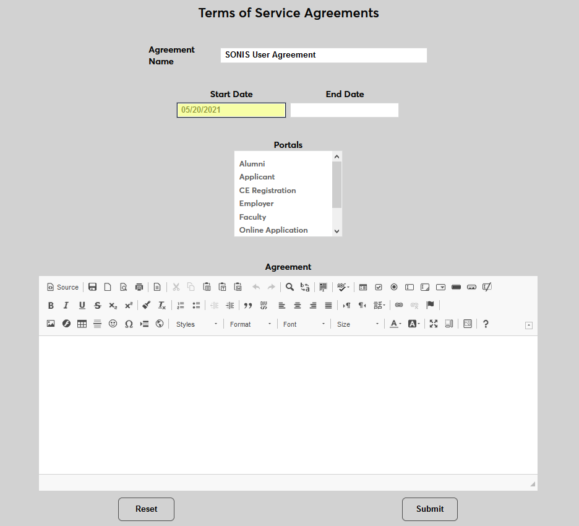Open the special character picker
This screenshot has height=526, width=579.
[x=128, y=323]
